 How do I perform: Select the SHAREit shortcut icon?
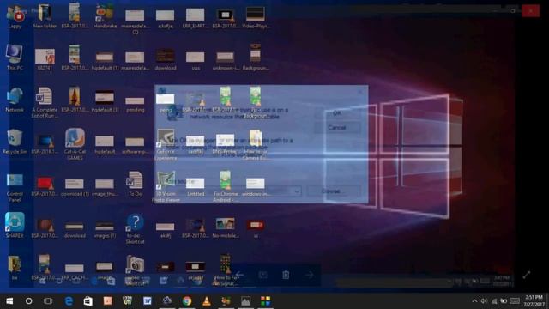tap(15, 225)
